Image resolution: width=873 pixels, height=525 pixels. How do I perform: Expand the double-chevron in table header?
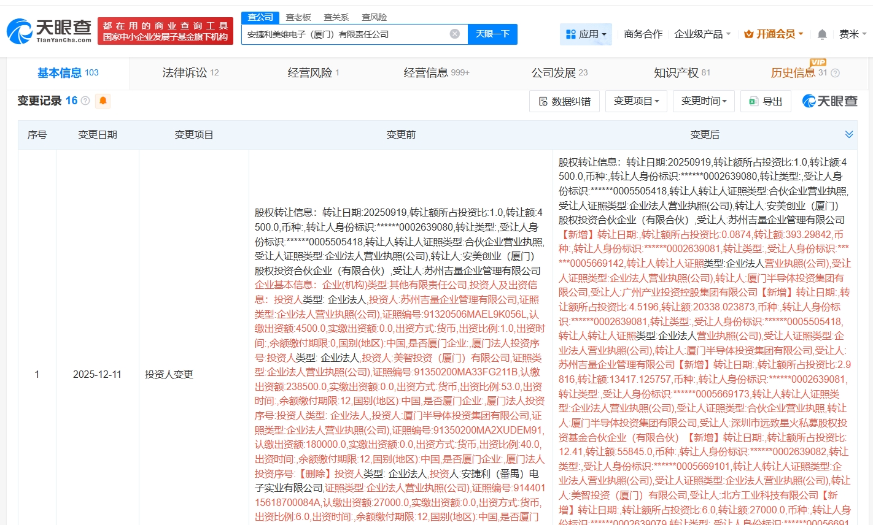click(849, 134)
